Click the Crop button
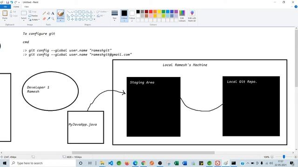Image resolution: width=298 pixels, height=167 pixels. [x=32, y=12]
